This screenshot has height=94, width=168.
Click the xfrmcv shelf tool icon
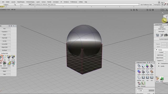pos(157,78)
